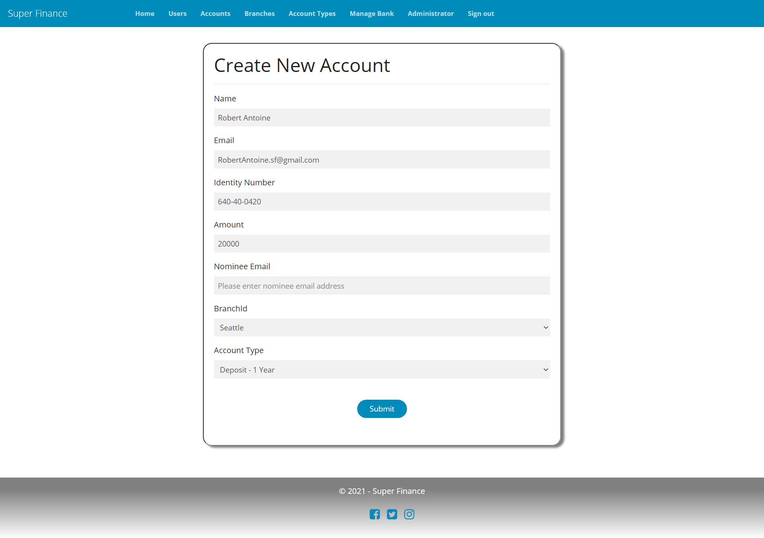Open Manage Bank section

pyautogui.click(x=371, y=14)
